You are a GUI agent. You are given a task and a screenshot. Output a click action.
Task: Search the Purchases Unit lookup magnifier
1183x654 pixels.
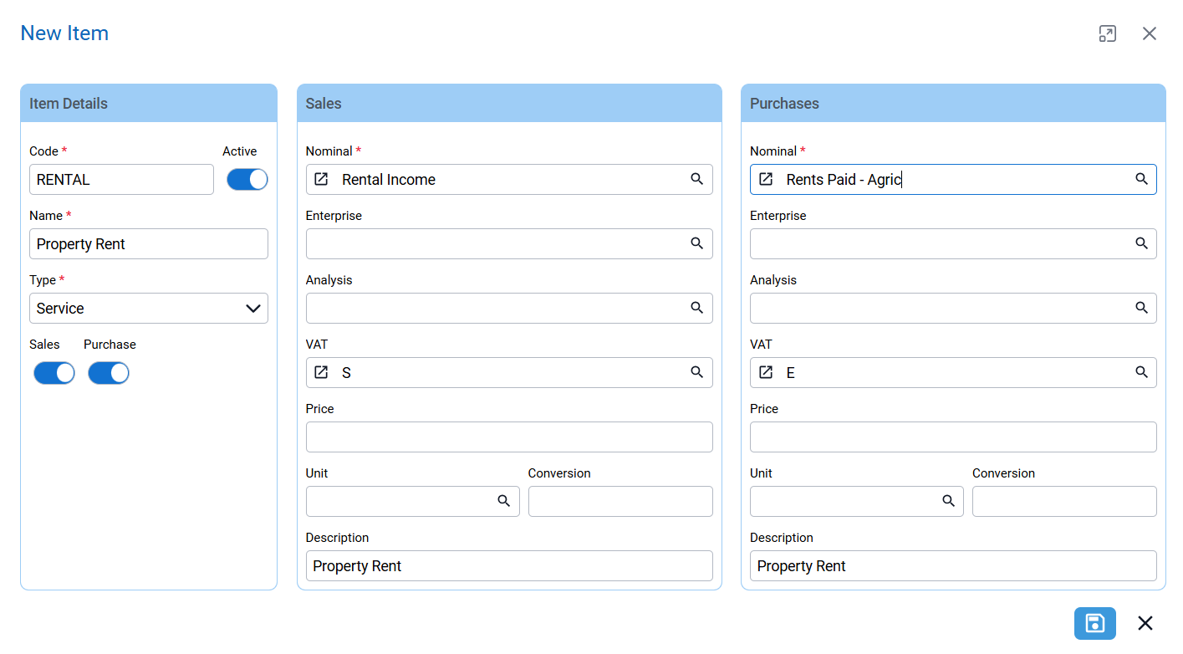[x=948, y=501]
